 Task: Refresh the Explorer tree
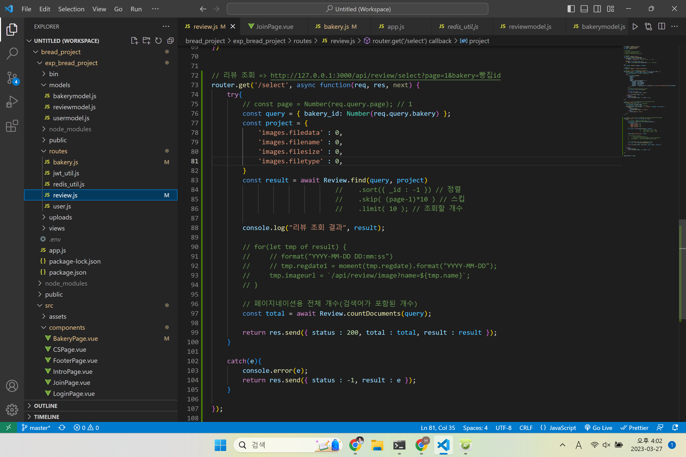[158, 41]
